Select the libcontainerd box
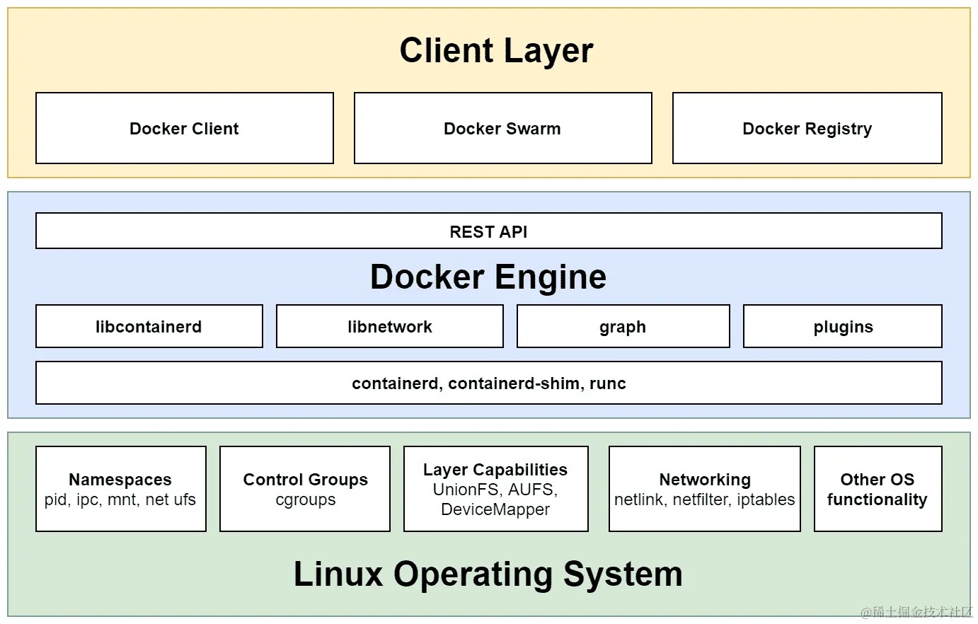The height and width of the screenshot is (624, 978). (x=149, y=326)
